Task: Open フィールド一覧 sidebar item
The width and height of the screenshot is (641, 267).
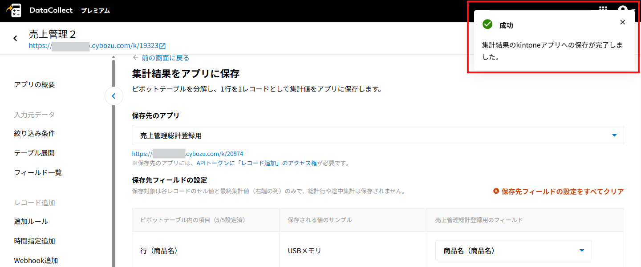Action: tap(38, 172)
